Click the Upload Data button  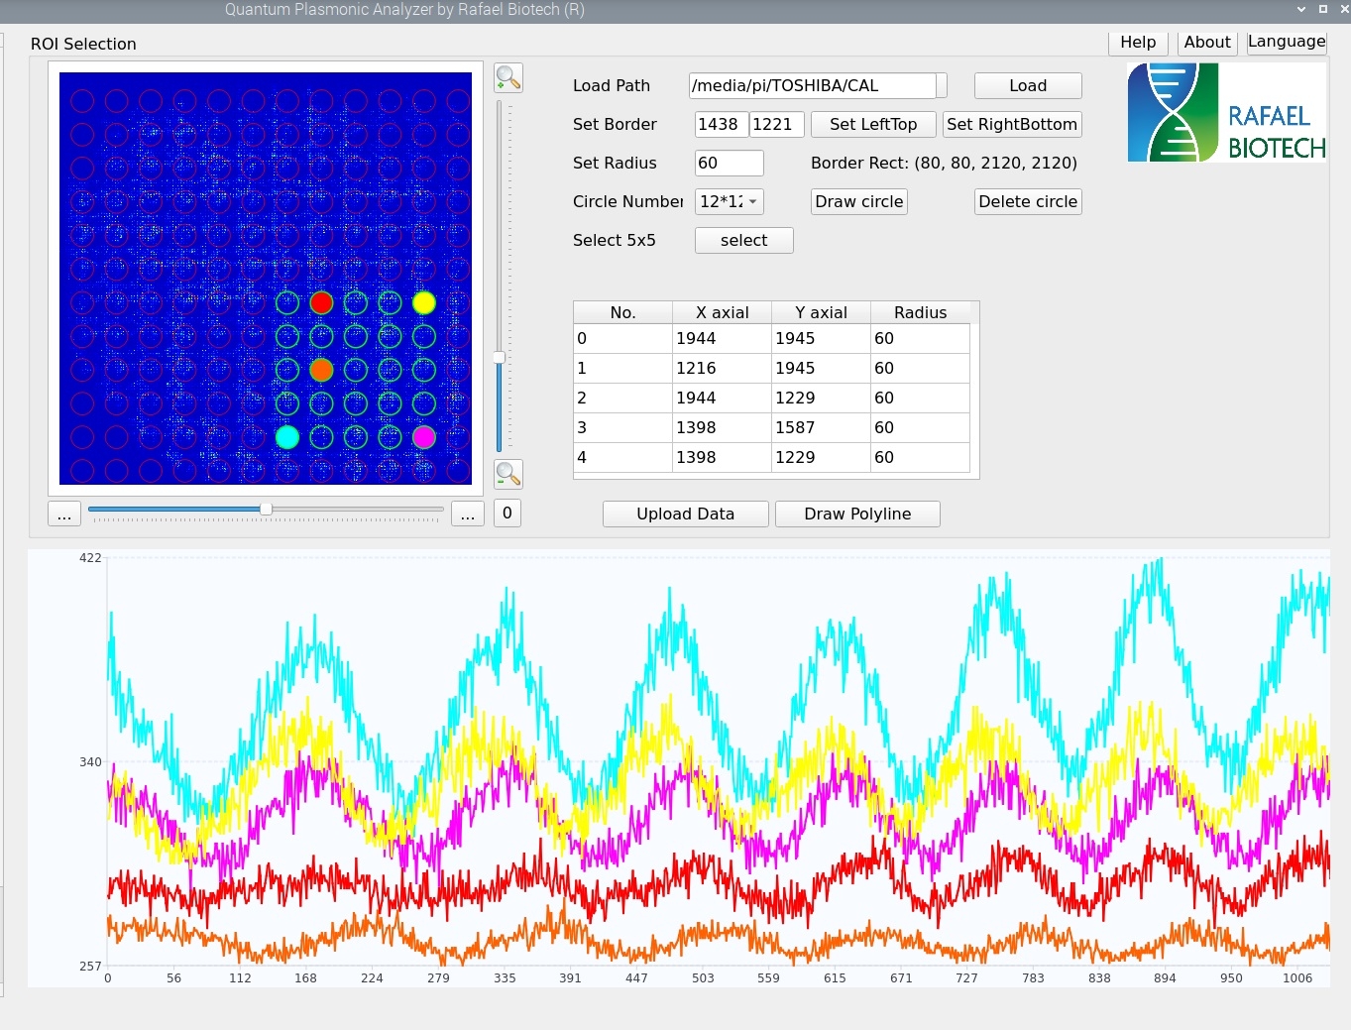click(x=685, y=514)
